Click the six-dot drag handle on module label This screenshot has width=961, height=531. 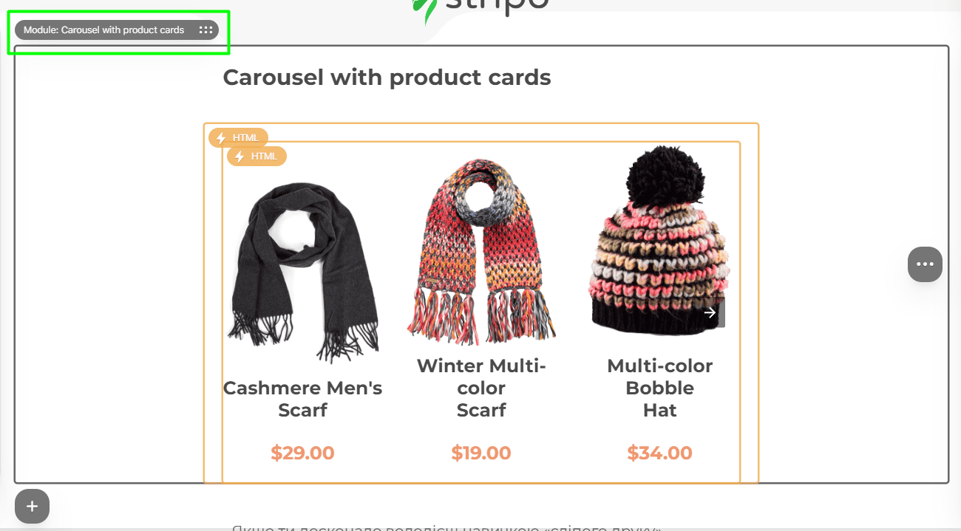(206, 30)
